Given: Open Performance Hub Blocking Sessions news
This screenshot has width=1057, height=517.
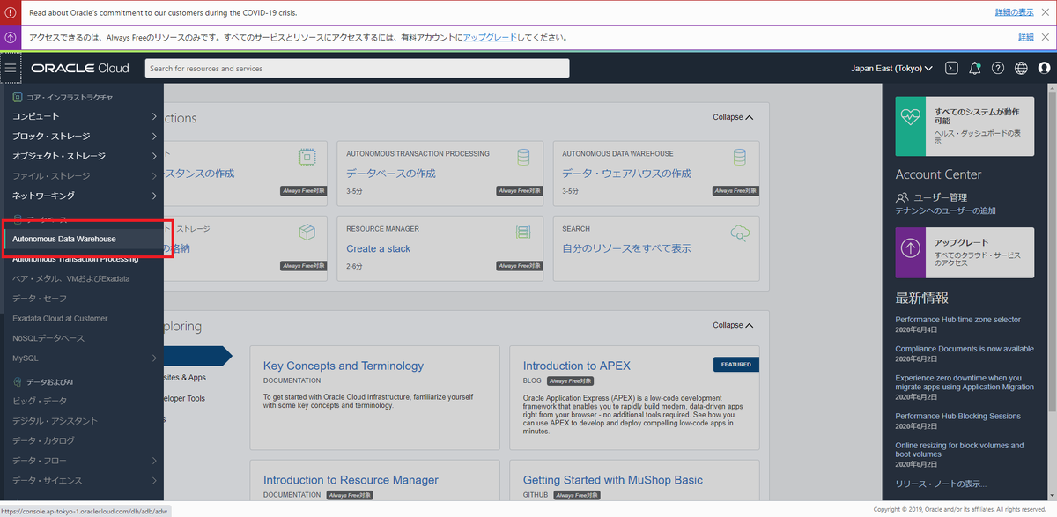Looking at the screenshot, I should [958, 416].
